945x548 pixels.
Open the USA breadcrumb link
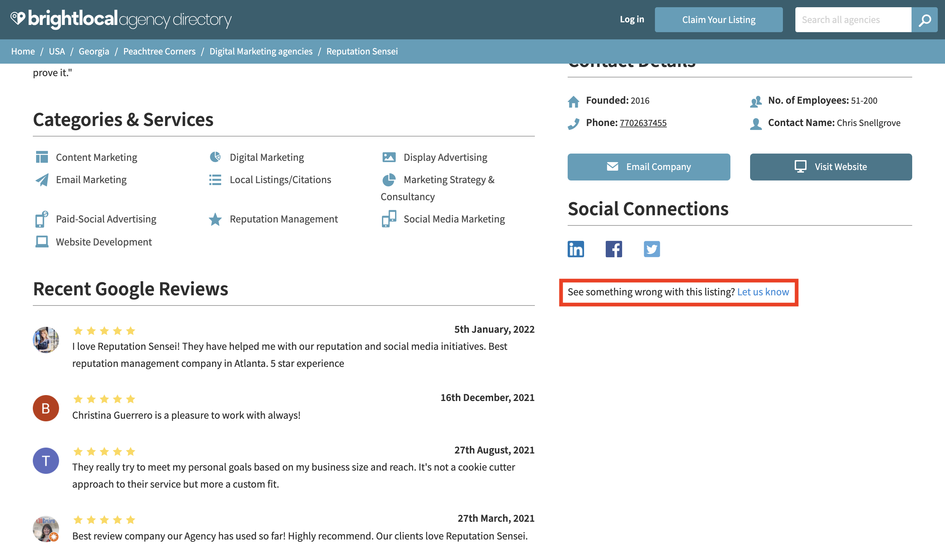pos(57,52)
